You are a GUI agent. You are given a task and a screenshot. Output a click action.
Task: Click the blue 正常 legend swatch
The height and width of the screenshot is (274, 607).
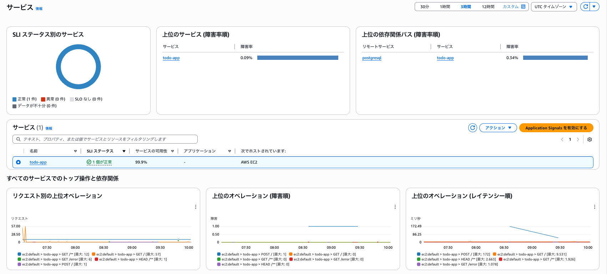coord(14,99)
